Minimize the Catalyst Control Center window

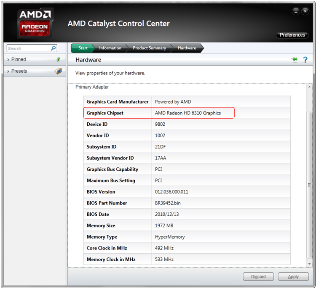click(296, 11)
